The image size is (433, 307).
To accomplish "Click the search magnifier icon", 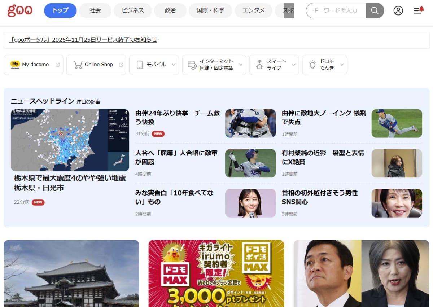I will point(374,10).
